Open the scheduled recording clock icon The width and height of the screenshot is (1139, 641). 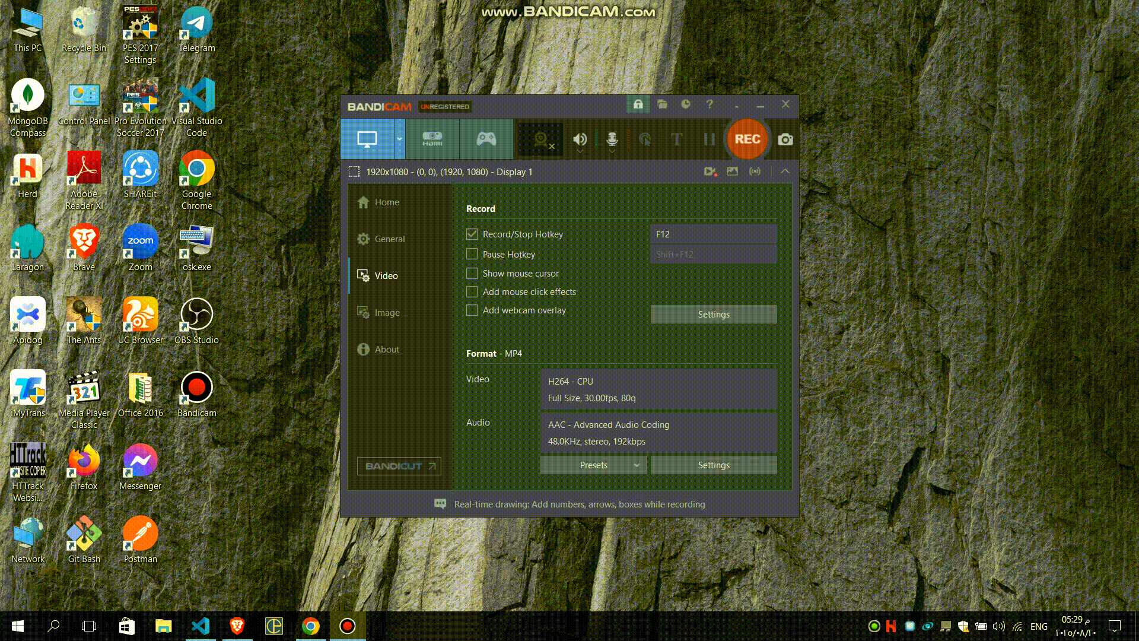click(x=686, y=104)
